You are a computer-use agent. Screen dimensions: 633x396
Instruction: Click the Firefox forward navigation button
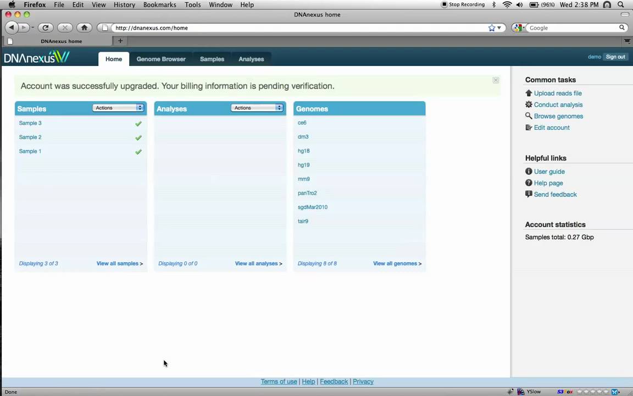(24, 28)
